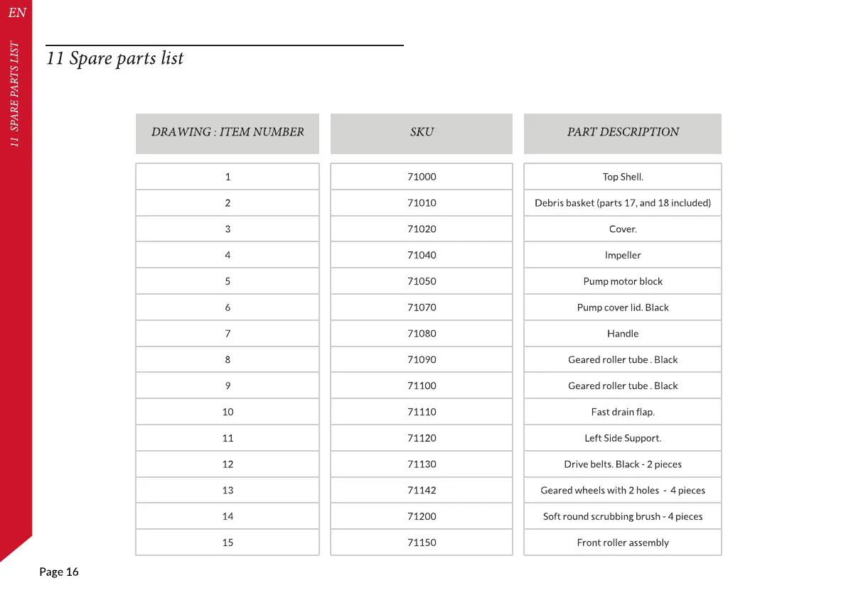Click the "Fast drain flap." cell
The image size is (846, 595).
click(623, 412)
